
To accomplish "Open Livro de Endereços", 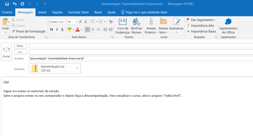I will point(123,26).
